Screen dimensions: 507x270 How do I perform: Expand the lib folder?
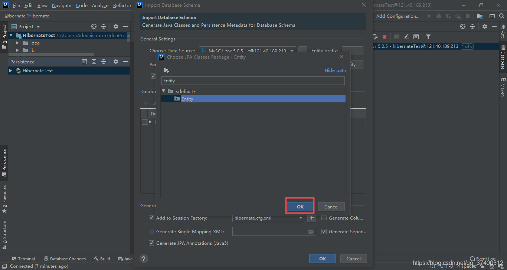(17, 50)
